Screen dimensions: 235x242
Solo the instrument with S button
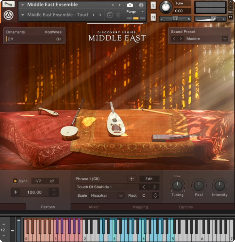point(153,5)
